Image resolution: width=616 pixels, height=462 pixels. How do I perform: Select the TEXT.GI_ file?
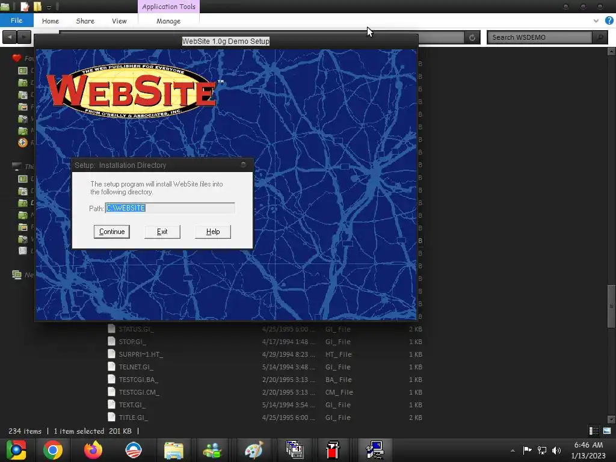pyautogui.click(x=132, y=405)
